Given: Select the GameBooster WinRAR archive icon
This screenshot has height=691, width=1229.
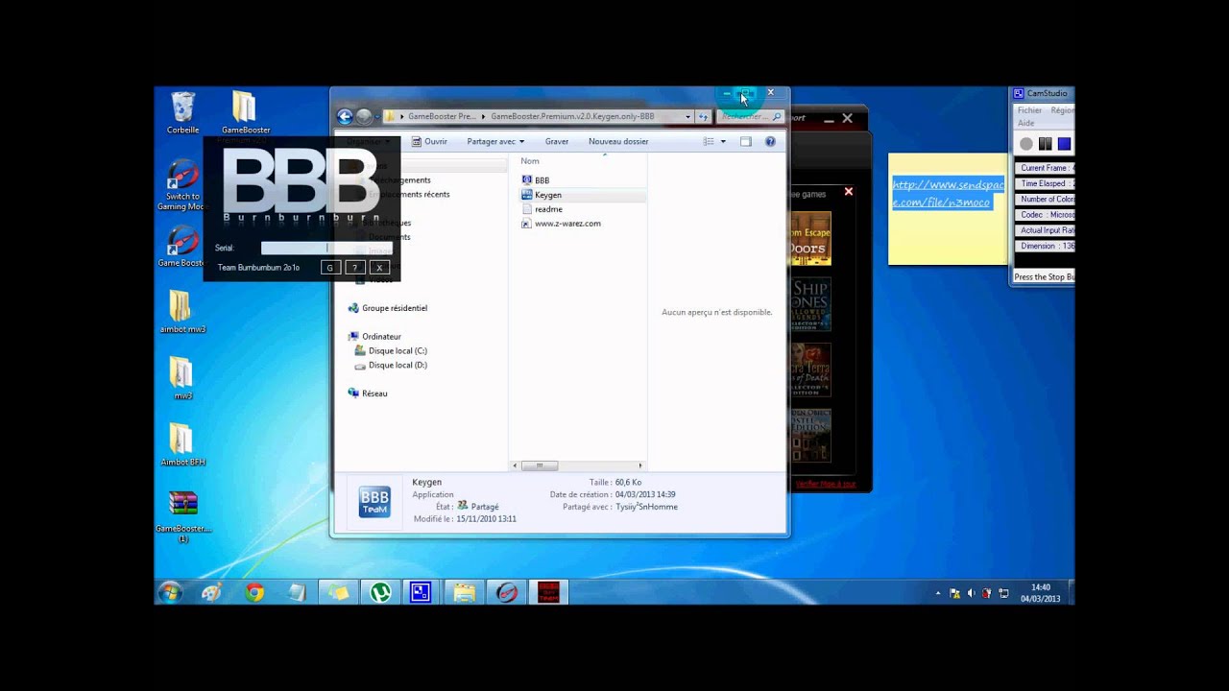Looking at the screenshot, I should coord(182,516).
